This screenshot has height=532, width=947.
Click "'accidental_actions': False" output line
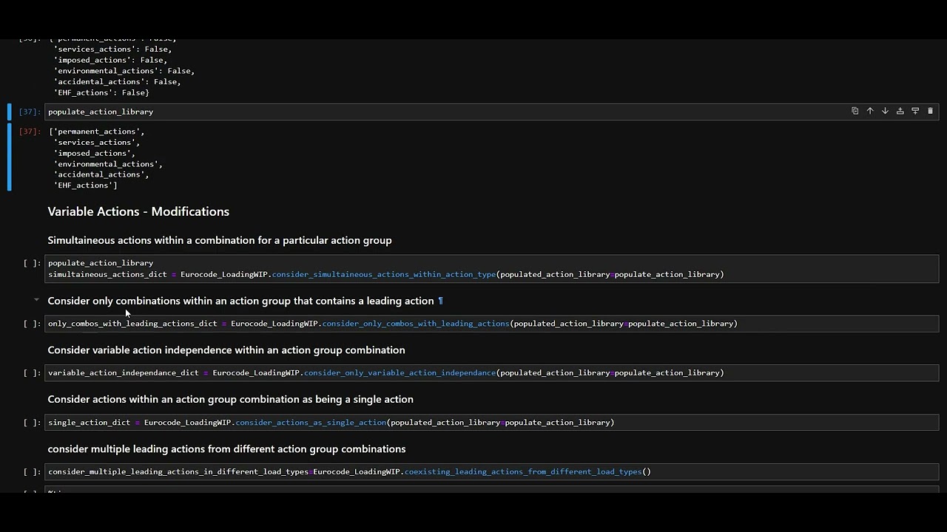tap(117, 82)
